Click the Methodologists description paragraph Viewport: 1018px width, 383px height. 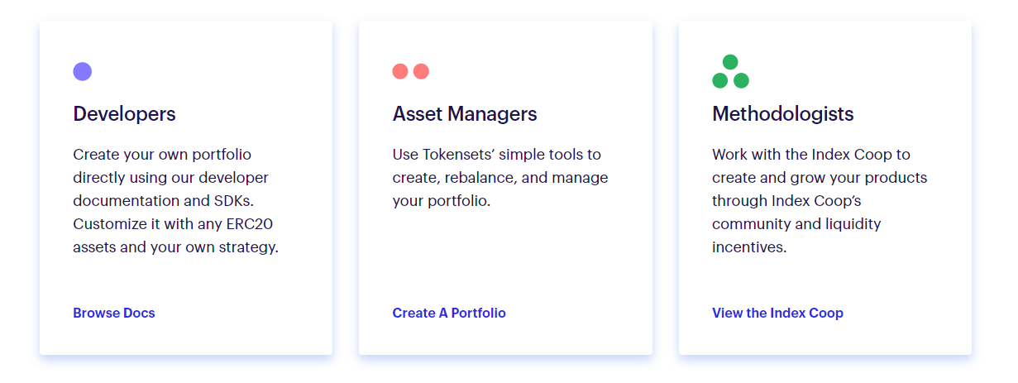point(820,200)
